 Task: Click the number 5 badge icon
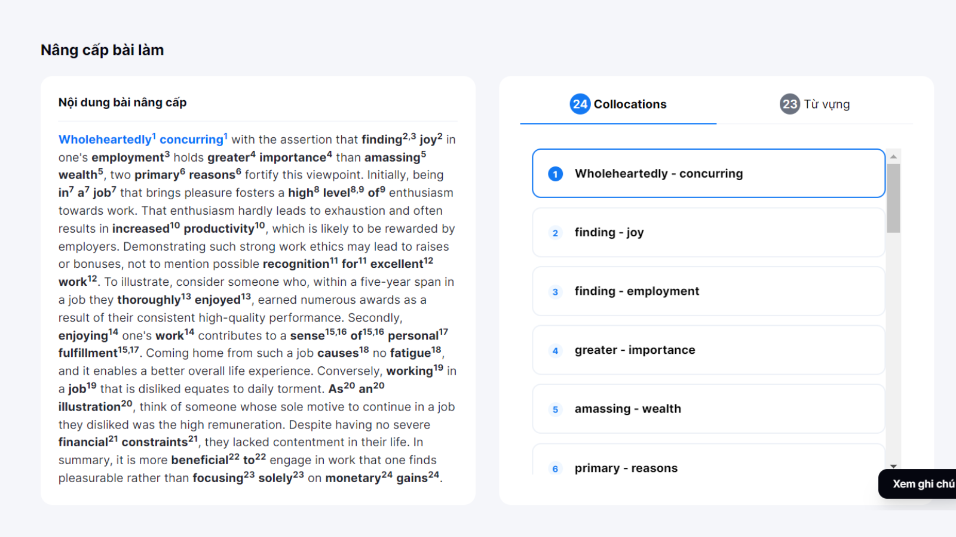tap(555, 409)
